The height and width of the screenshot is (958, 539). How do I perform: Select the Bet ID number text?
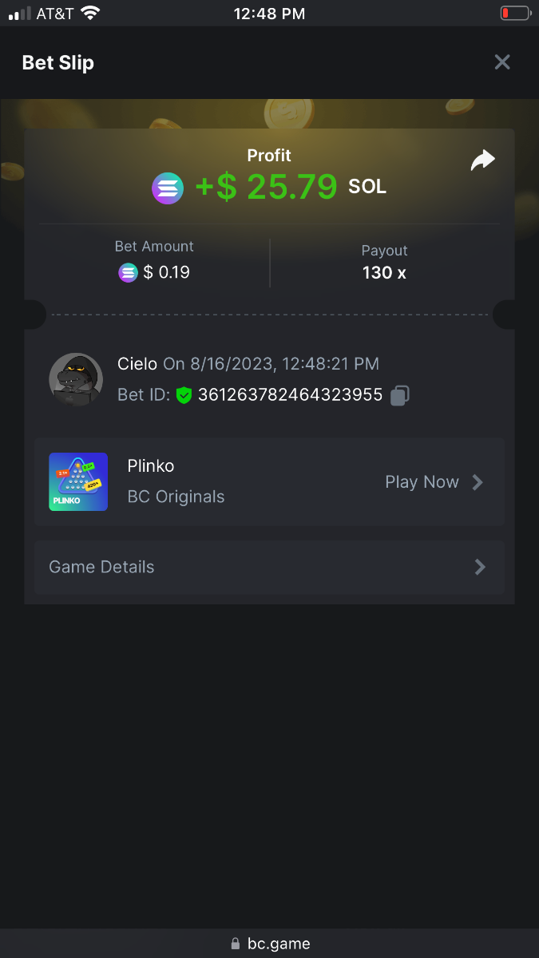[290, 395]
